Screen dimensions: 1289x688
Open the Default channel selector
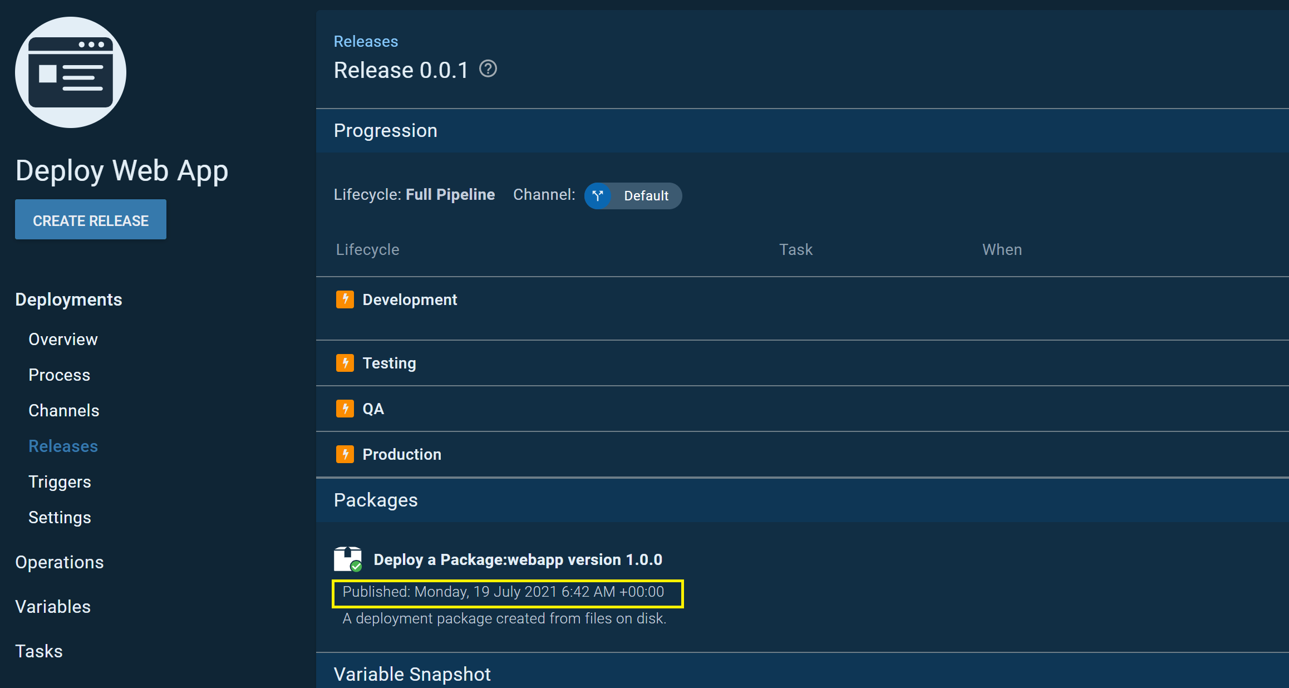646,196
